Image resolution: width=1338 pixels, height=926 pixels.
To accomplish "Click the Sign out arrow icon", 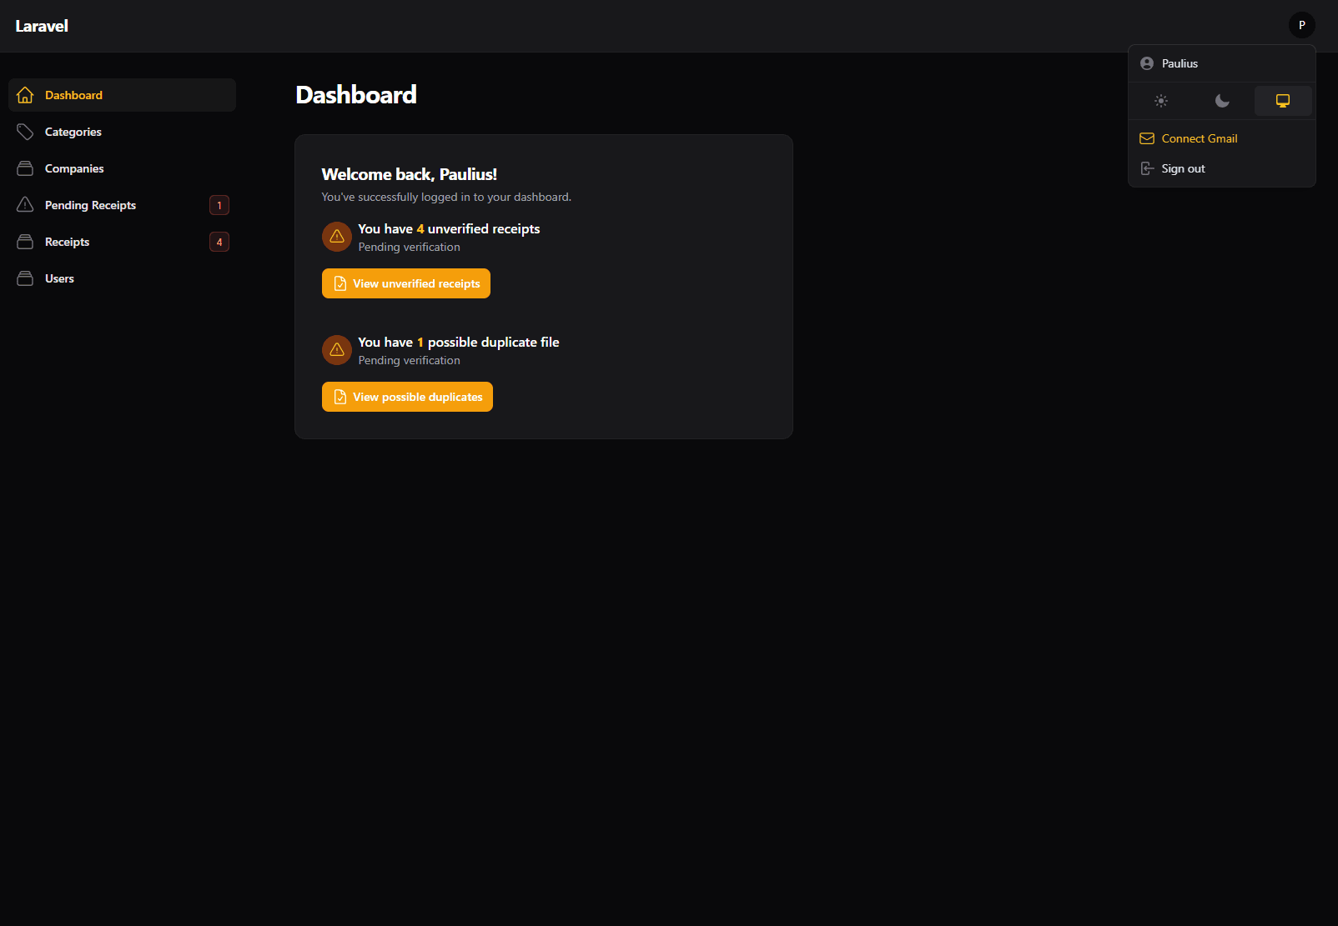I will click(1147, 168).
